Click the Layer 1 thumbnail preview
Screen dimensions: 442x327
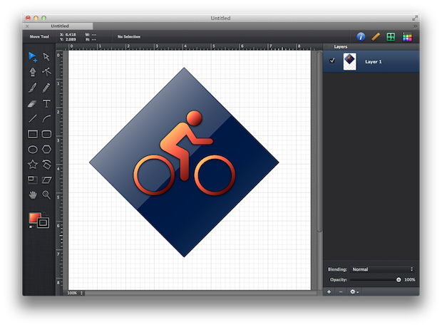349,61
